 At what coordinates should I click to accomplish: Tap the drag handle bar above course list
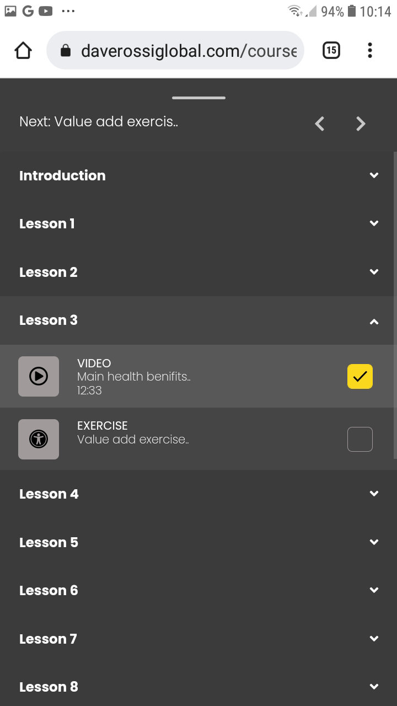coord(198,98)
